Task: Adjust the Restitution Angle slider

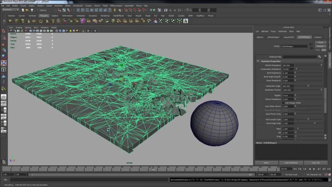Action: pos(309,86)
